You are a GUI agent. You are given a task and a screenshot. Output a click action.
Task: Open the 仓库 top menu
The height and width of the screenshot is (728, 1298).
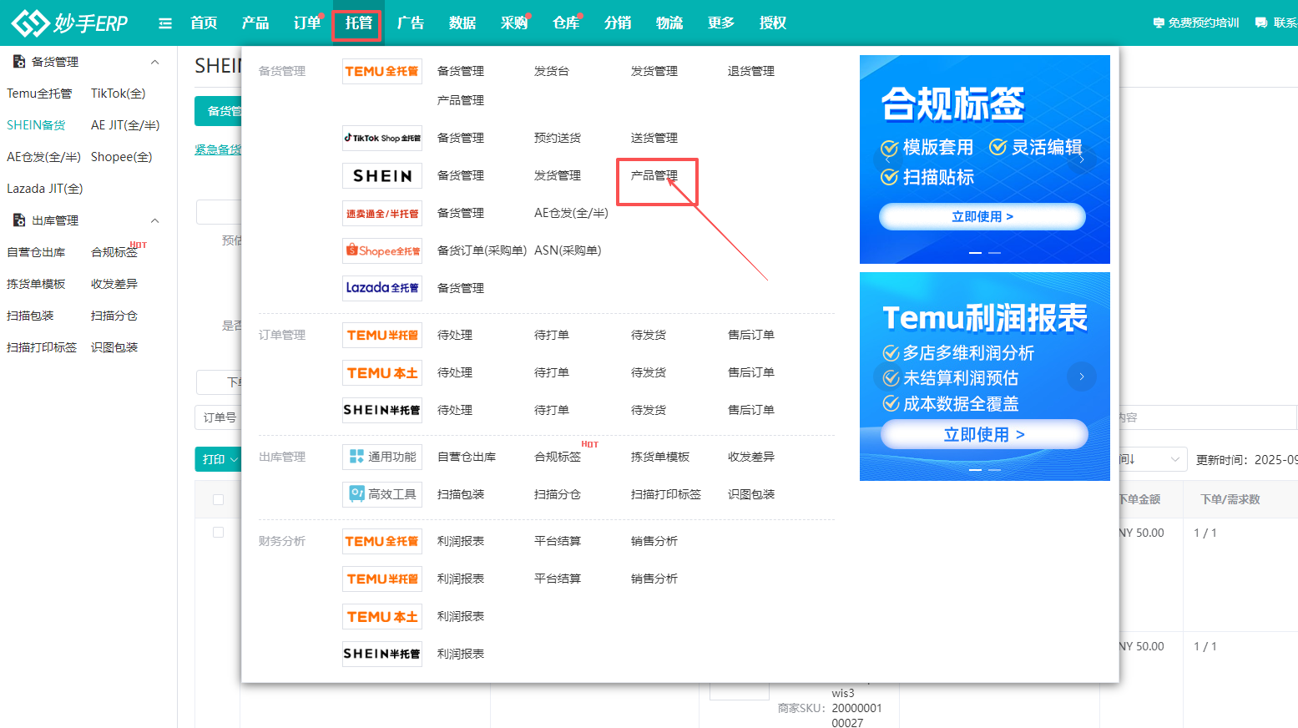(x=566, y=23)
